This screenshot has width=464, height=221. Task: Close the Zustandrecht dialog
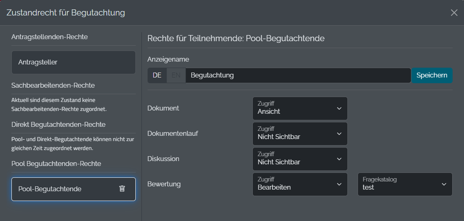point(454,12)
